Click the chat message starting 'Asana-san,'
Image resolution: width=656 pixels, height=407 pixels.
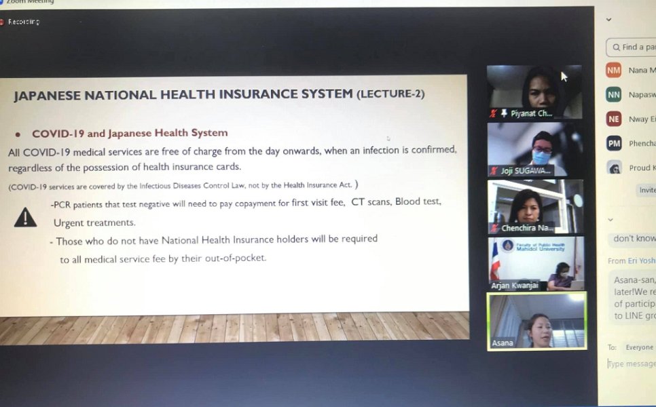634,298
